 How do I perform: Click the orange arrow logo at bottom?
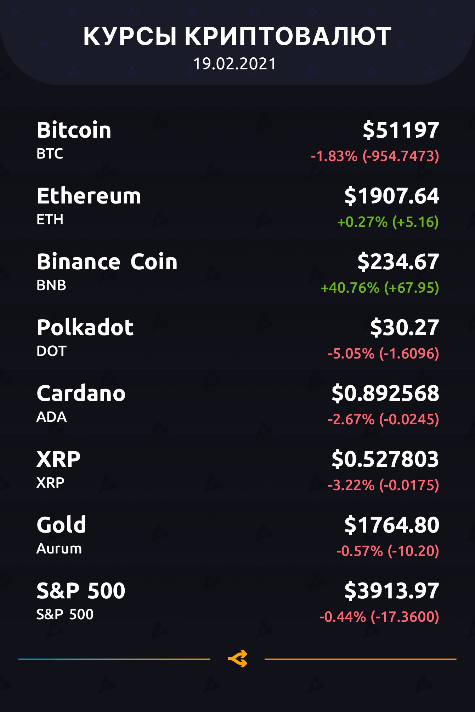point(237,659)
